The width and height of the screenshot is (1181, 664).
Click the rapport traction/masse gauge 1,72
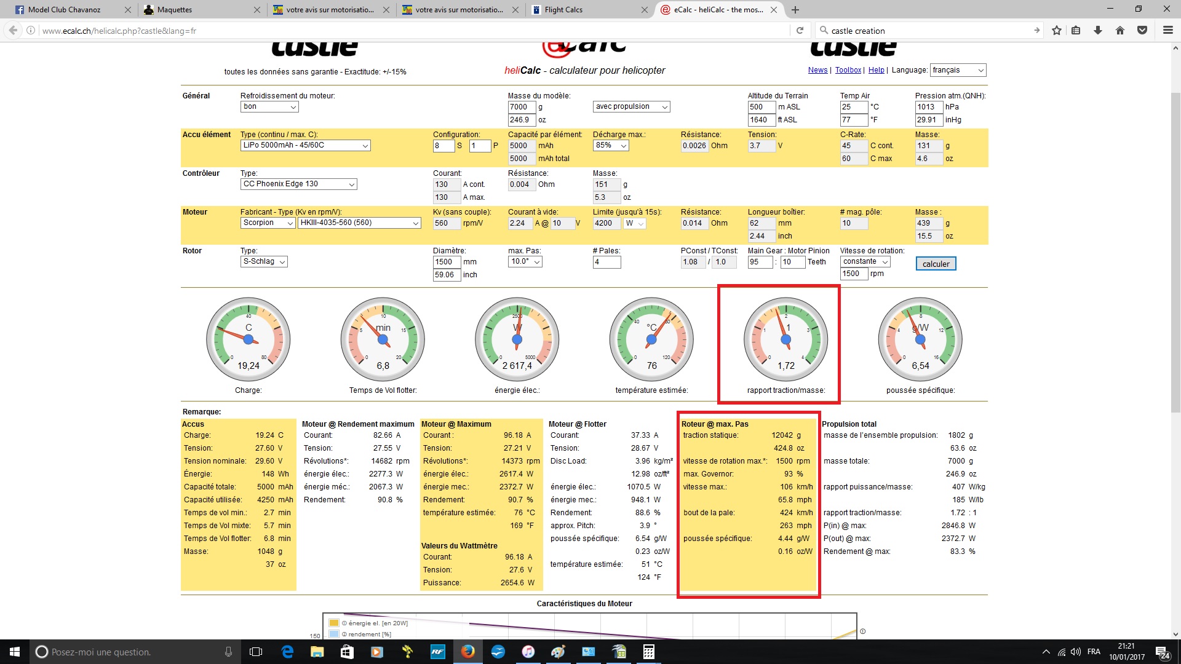[785, 339]
